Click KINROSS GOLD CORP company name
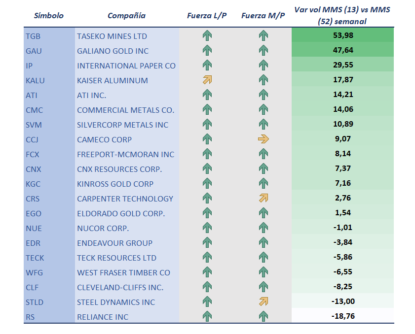Viewport: 415px width, 334px height. coord(115,184)
